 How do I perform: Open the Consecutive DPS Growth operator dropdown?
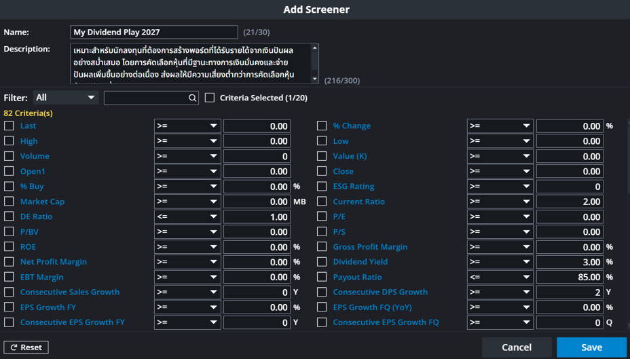pos(500,292)
